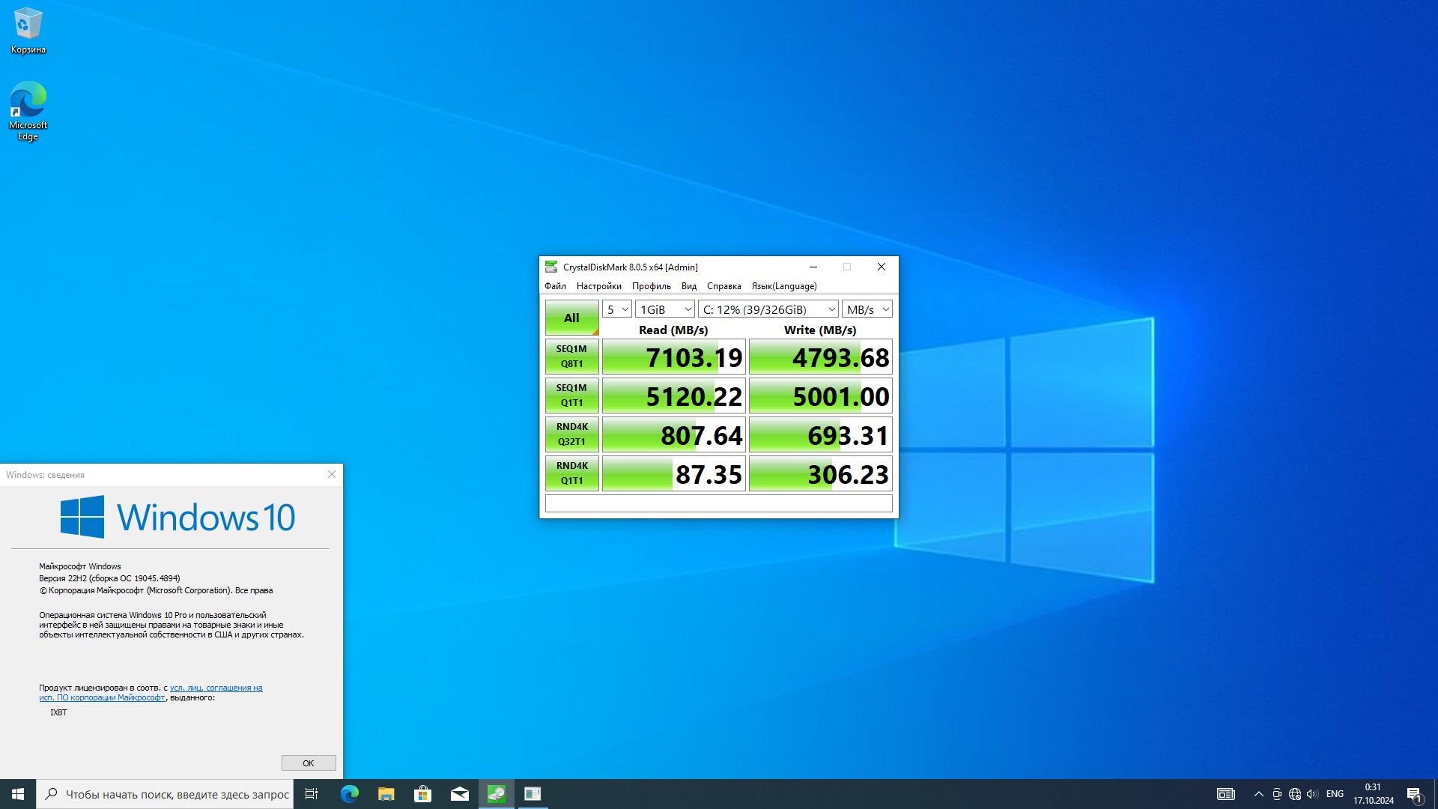Run all benchmarks with All button
The width and height of the screenshot is (1438, 809).
pos(571,318)
